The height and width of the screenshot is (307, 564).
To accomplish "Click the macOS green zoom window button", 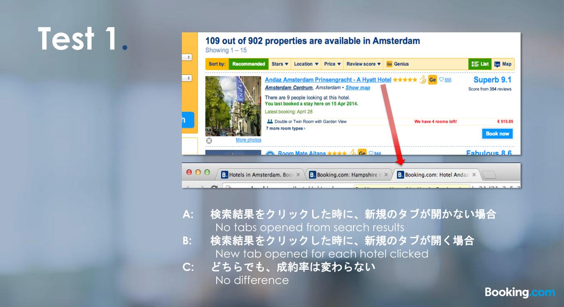I will tap(207, 173).
